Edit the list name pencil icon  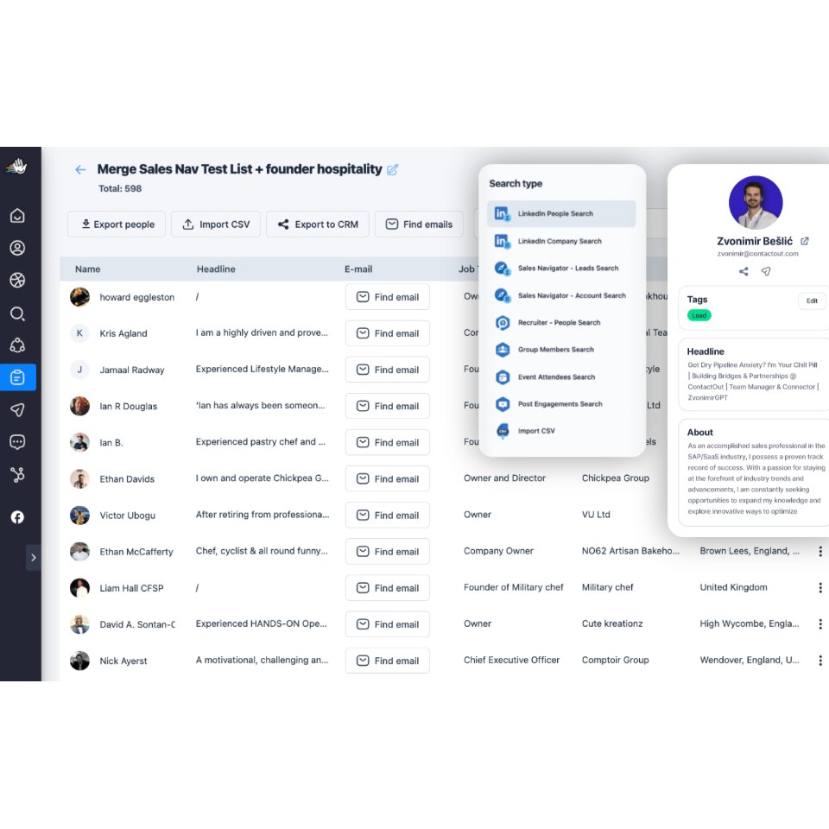click(392, 170)
